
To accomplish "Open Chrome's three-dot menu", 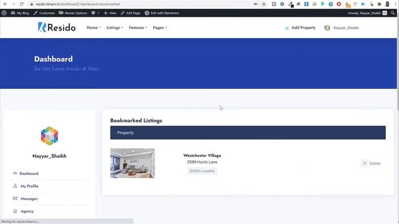I will pos(395,4).
